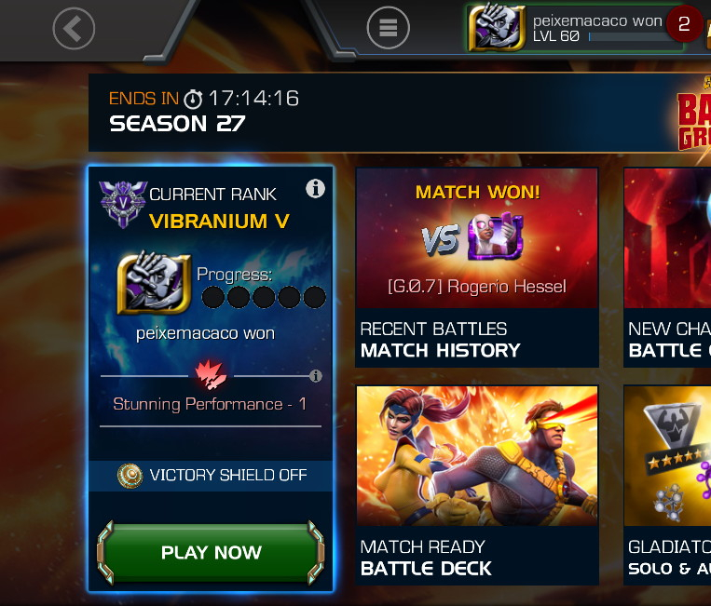Tap the player avatar in top bar
The image size is (711, 606).
pyautogui.click(x=497, y=27)
